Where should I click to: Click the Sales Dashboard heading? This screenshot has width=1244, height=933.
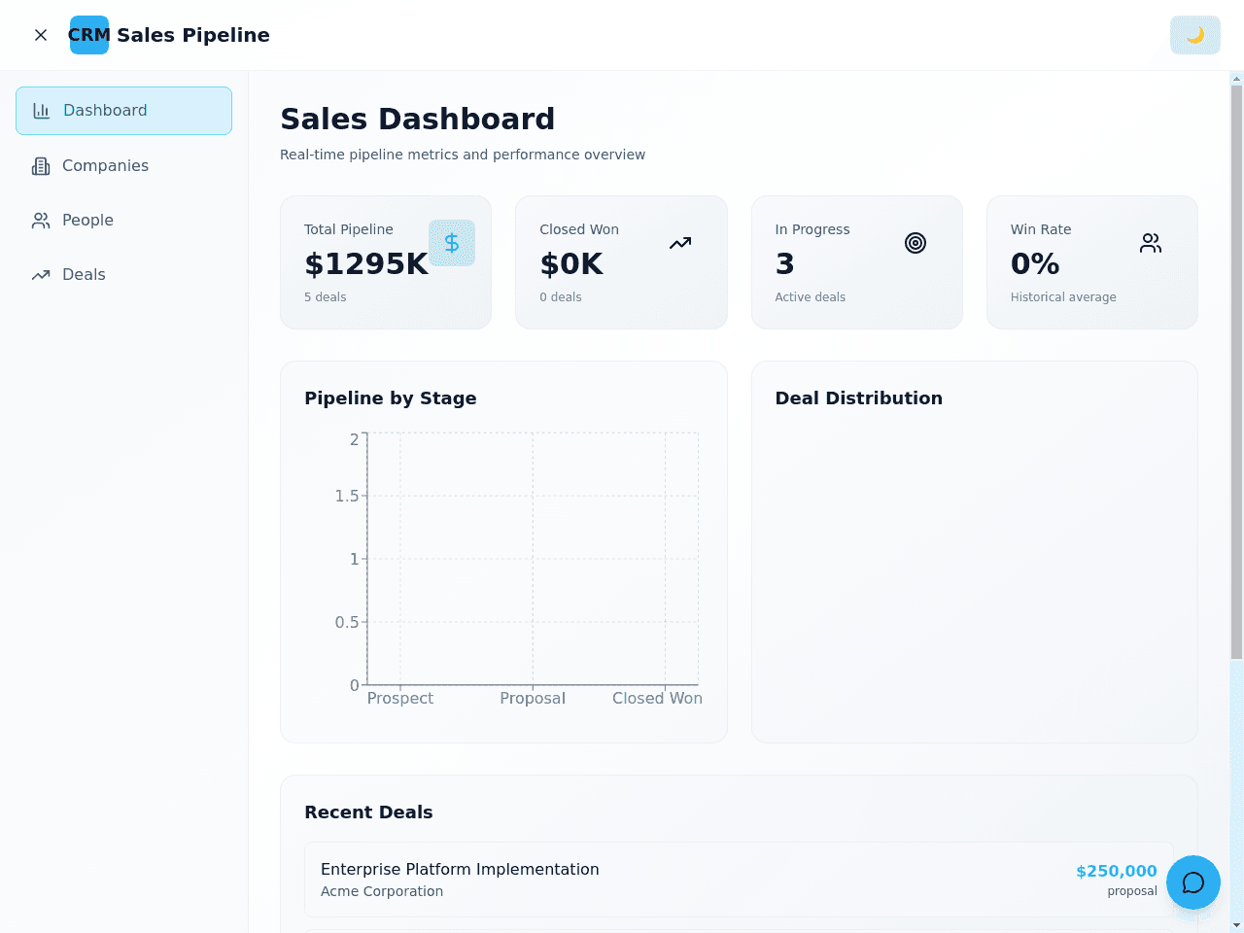tap(418, 119)
